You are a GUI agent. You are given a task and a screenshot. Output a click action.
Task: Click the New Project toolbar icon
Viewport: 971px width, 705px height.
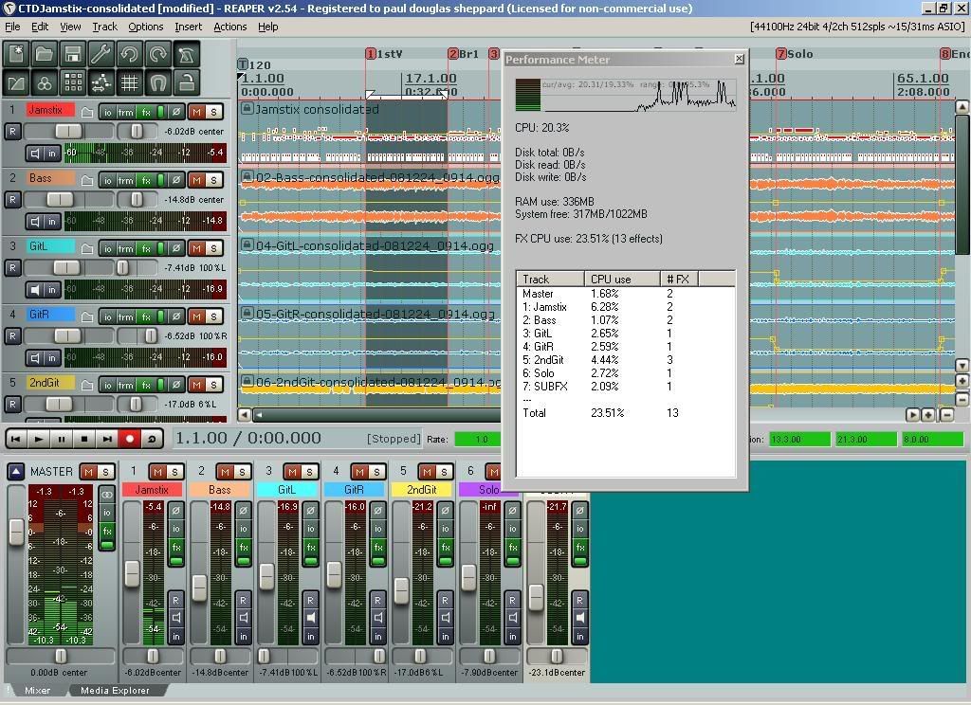point(16,53)
